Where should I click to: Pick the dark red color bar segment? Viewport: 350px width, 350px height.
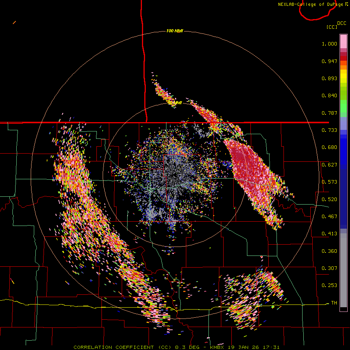coord(343,54)
